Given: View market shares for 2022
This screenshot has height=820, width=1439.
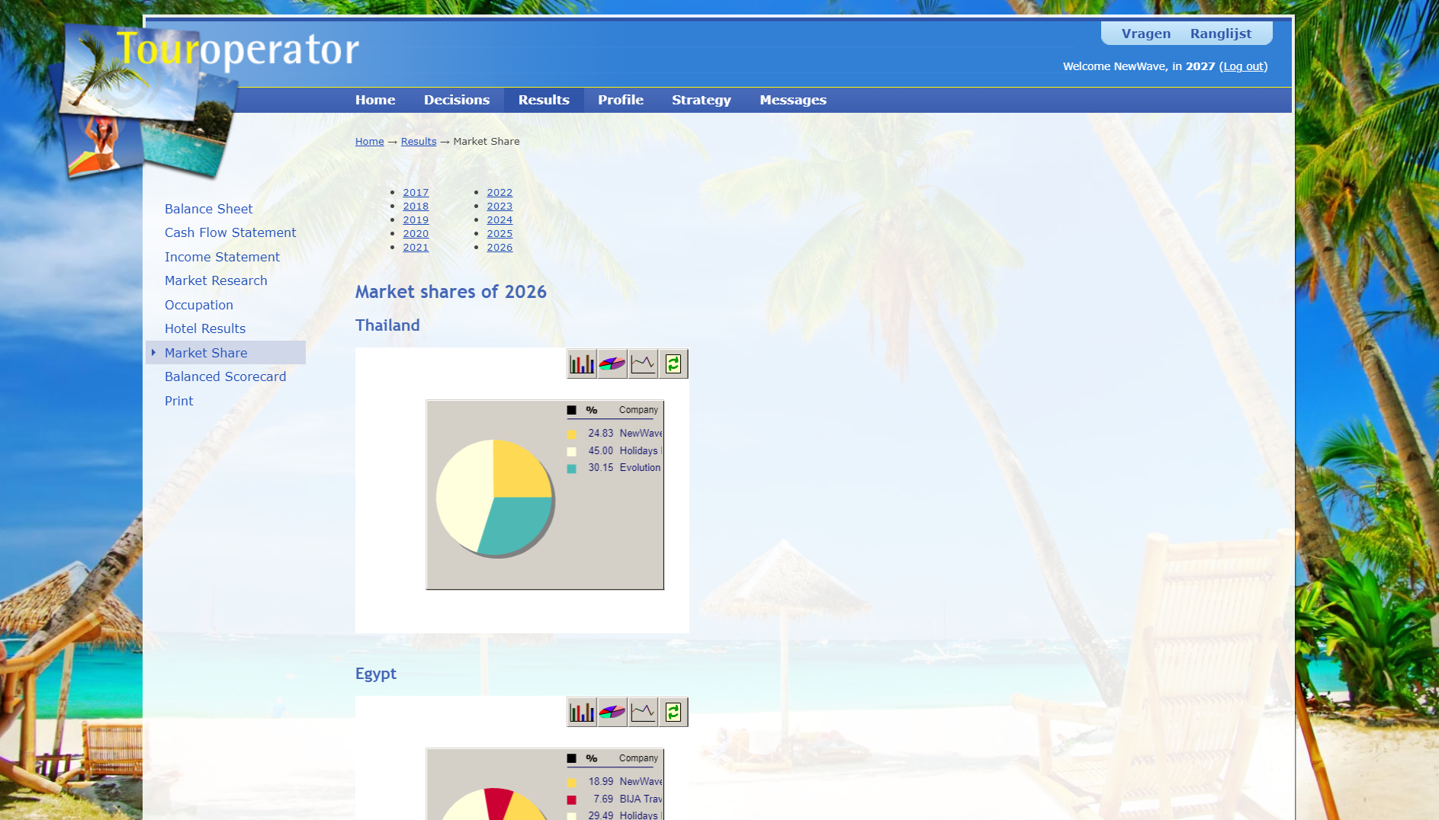Looking at the screenshot, I should 499,193.
